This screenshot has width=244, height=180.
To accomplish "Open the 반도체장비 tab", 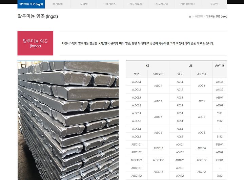I will point(162,4).
